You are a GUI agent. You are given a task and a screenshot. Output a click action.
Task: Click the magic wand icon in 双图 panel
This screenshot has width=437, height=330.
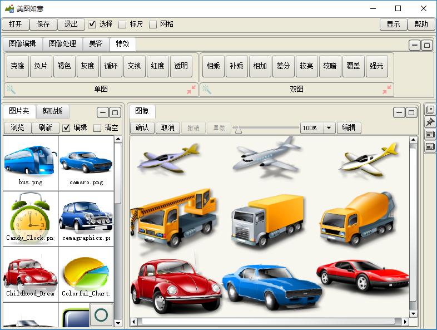(x=207, y=89)
